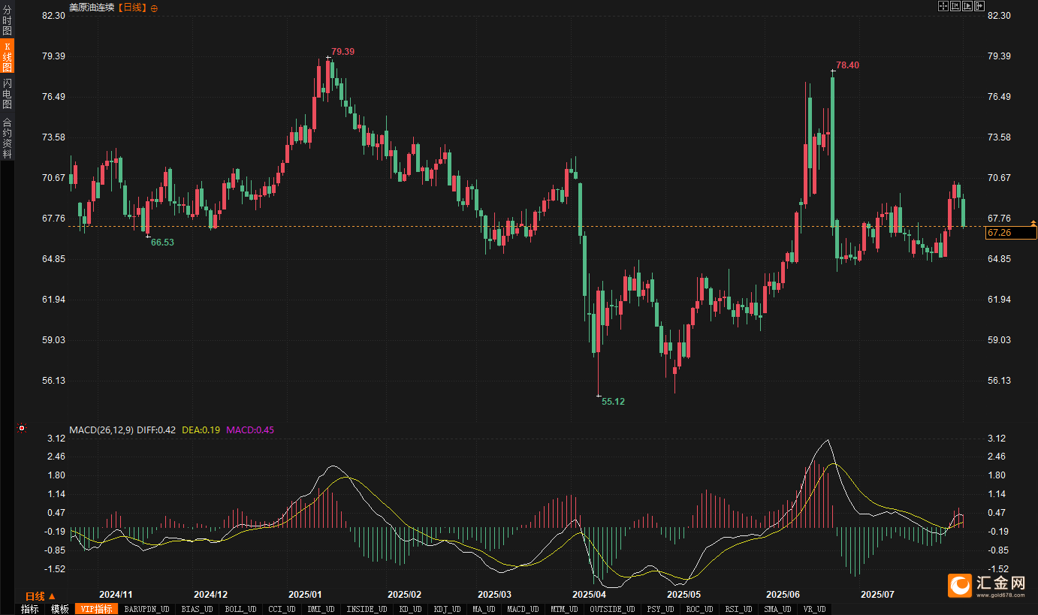The image size is (1038, 615).
Task: Click the 美原油连续 chart title
Action: tap(92, 8)
